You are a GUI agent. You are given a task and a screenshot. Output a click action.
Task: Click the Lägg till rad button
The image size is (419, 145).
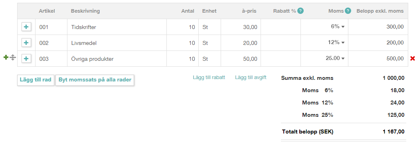tap(36, 80)
